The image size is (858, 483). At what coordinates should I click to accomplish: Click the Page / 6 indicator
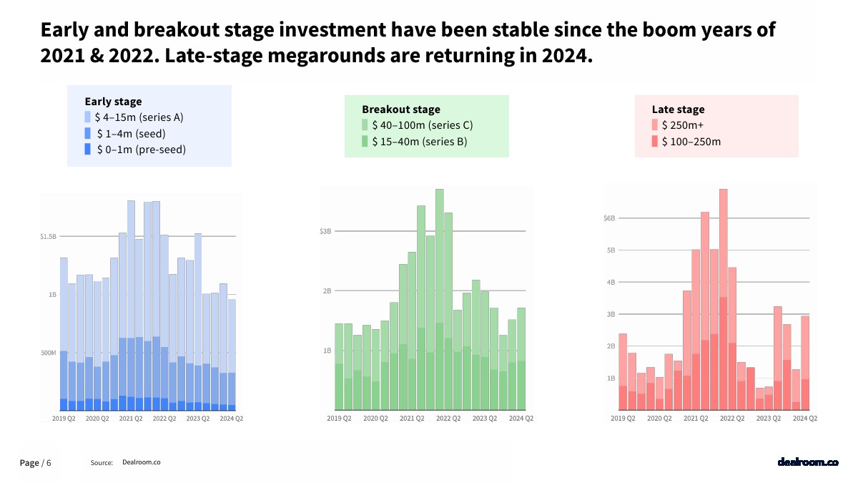point(35,463)
